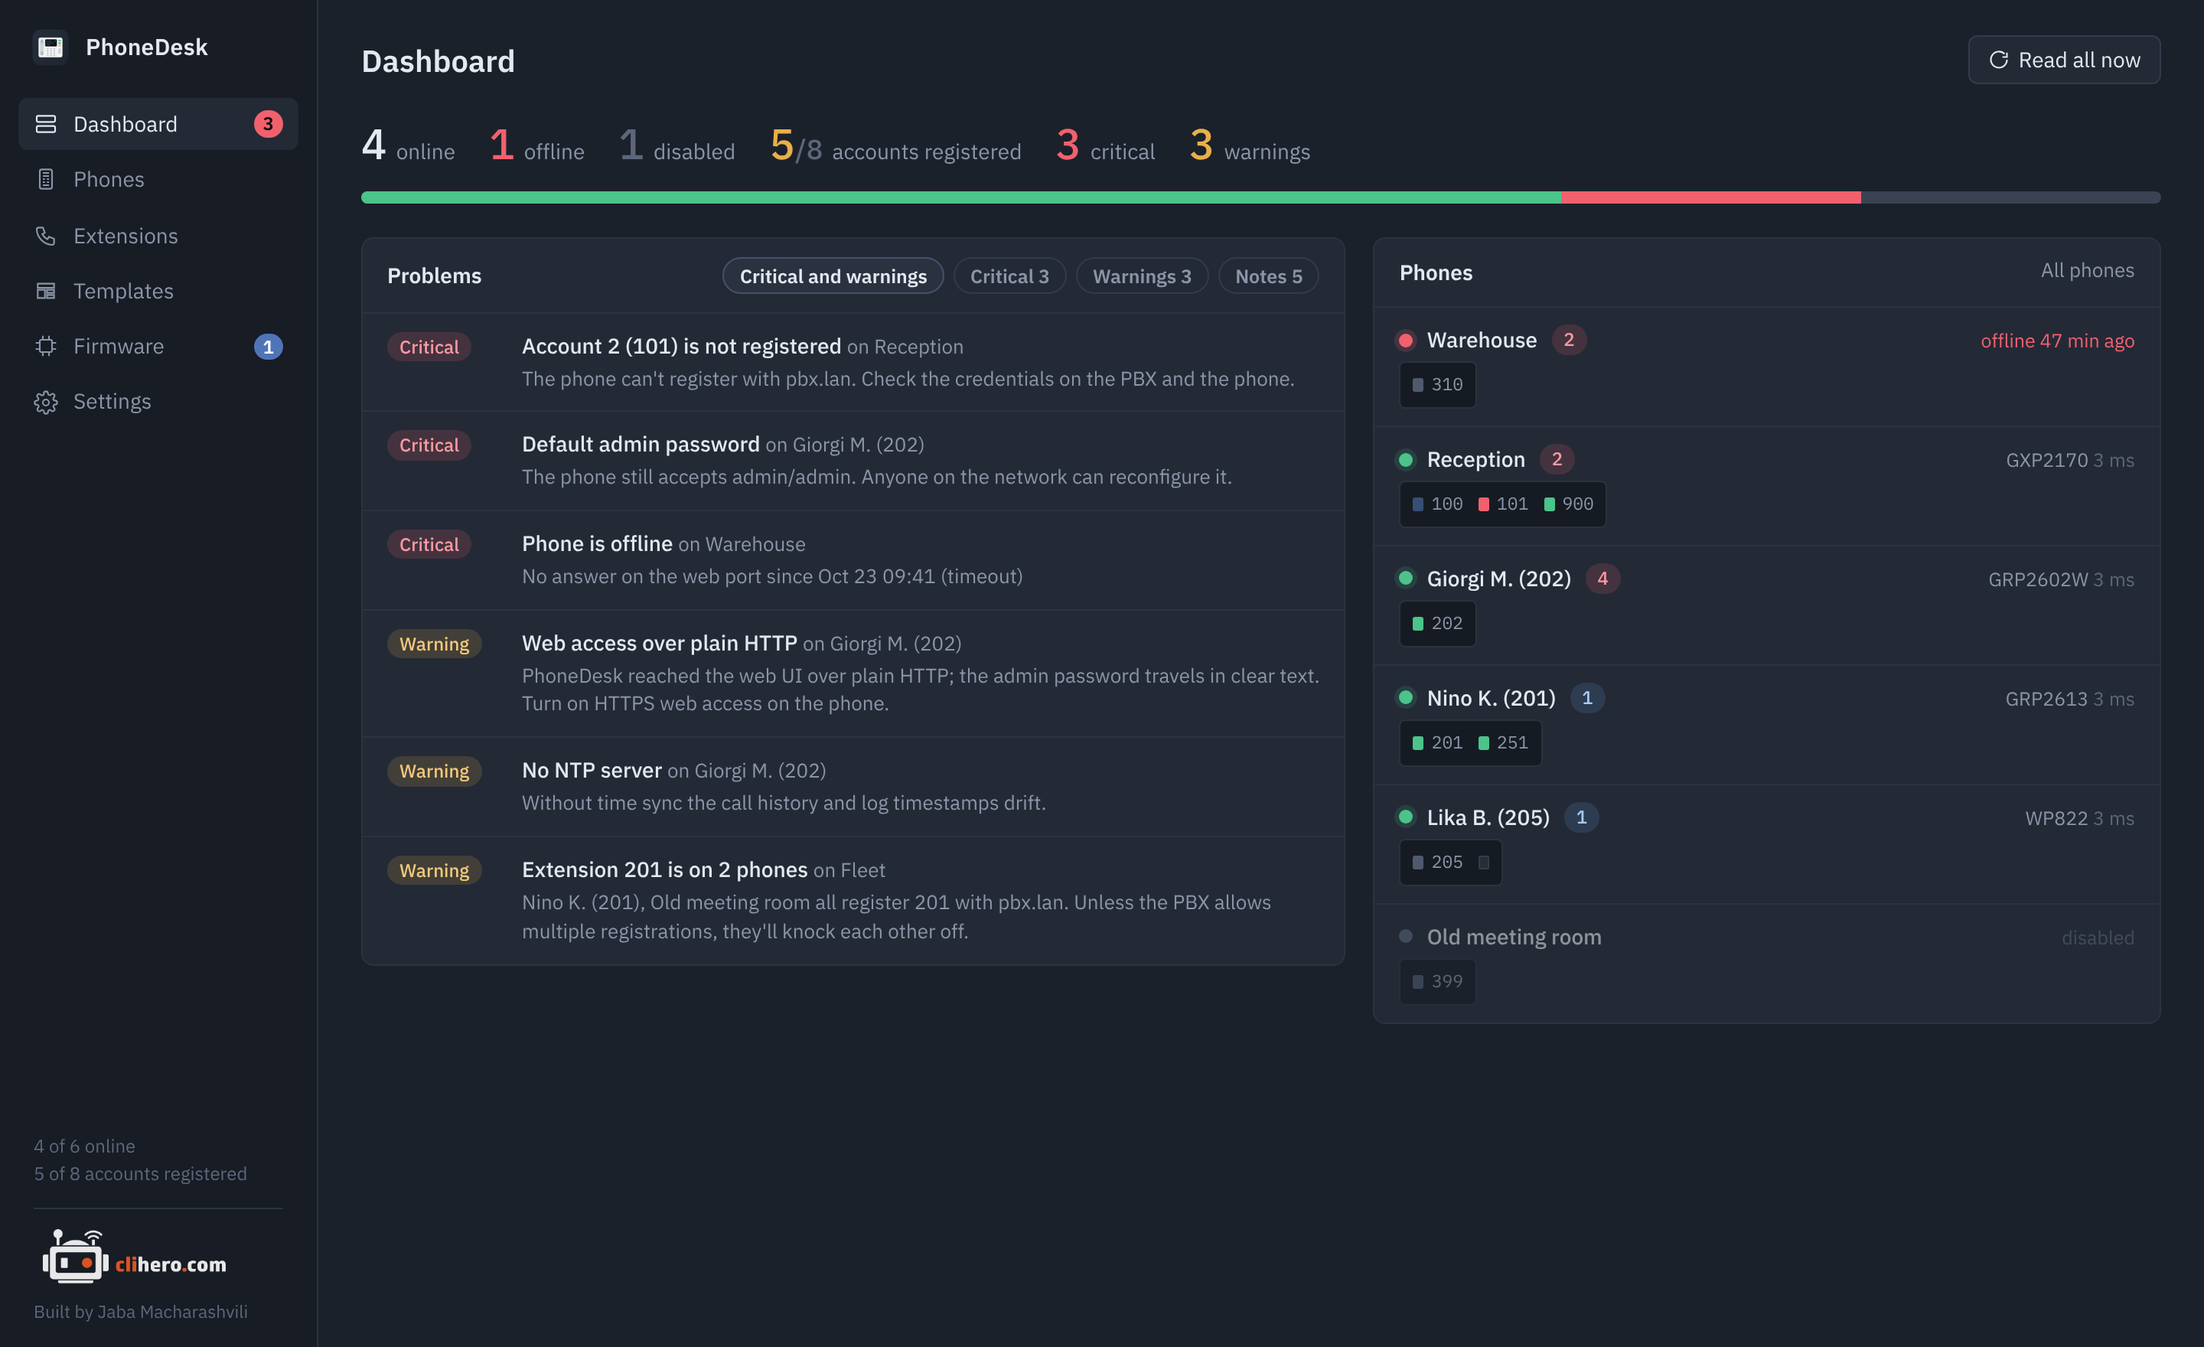Click '1 offline' summary stat
Screen dimensions: 2204x1347
point(536,145)
